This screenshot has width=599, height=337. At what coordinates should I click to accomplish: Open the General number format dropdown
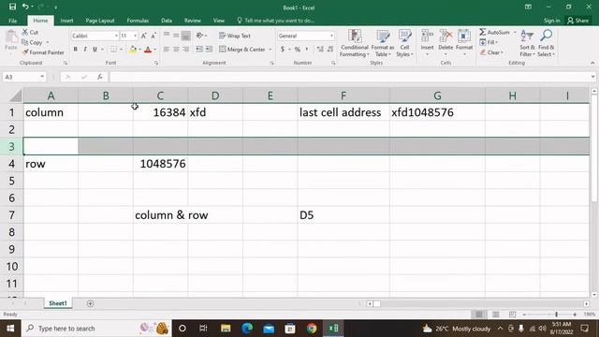click(x=331, y=36)
